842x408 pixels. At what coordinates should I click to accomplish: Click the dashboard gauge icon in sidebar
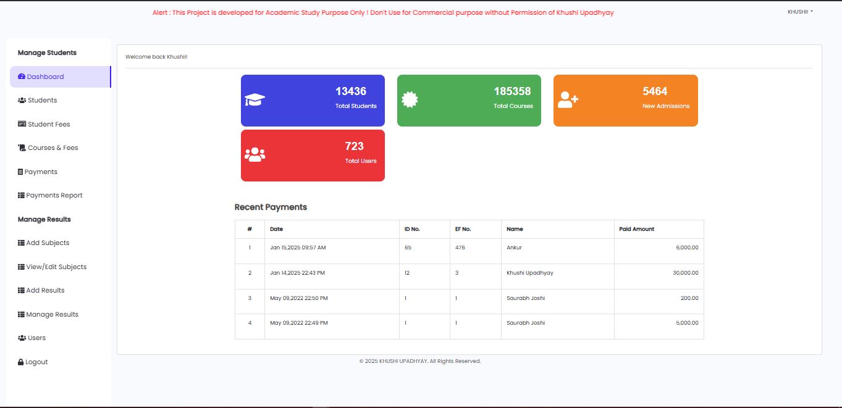[22, 77]
